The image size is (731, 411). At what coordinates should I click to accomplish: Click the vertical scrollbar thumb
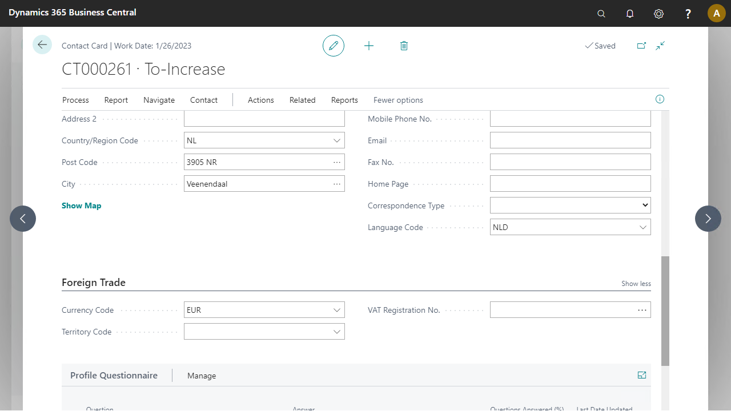coord(665,311)
